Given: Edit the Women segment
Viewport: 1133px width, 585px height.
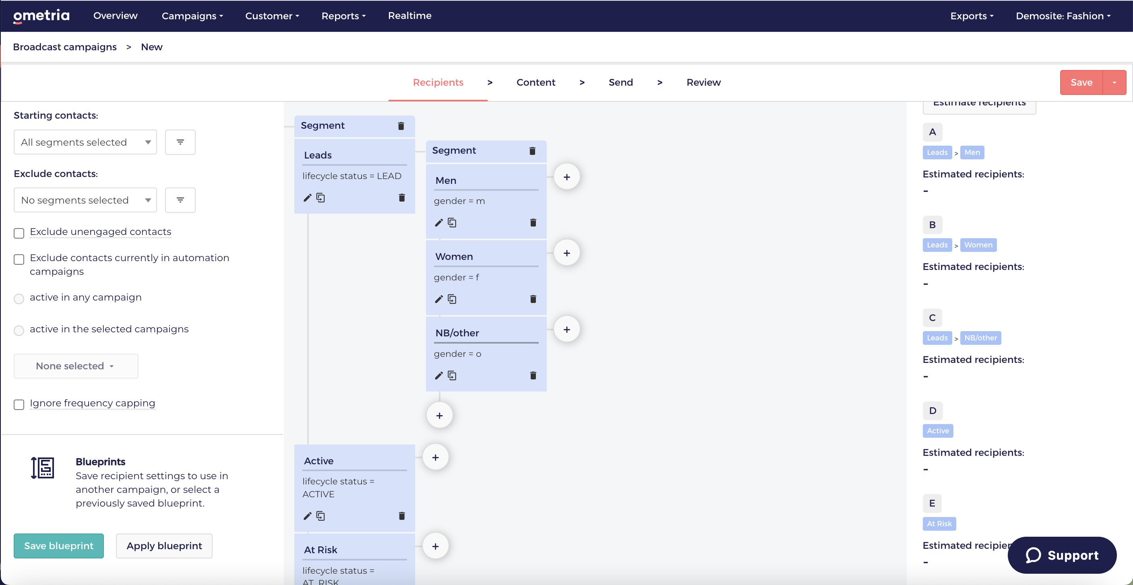Looking at the screenshot, I should coord(438,299).
